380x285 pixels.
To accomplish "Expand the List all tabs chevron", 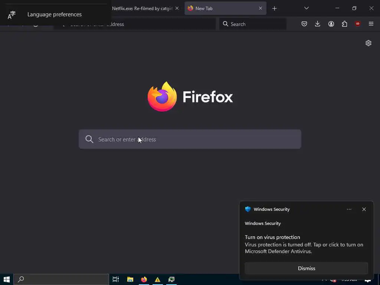I will (306, 8).
